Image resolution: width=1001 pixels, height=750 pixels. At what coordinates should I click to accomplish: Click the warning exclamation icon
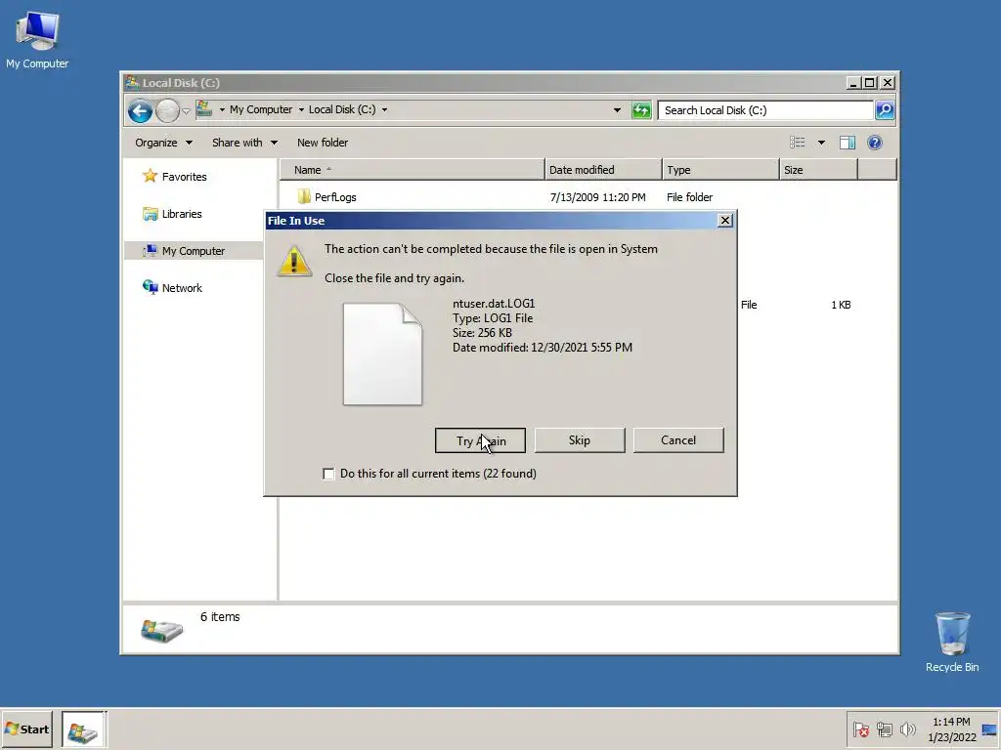(293, 260)
